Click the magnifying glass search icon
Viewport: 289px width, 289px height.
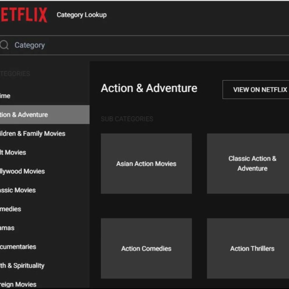click(4, 45)
